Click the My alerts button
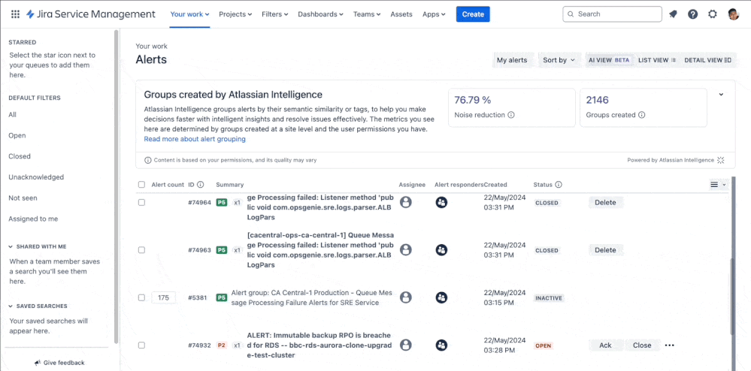The image size is (751, 371). [511, 60]
